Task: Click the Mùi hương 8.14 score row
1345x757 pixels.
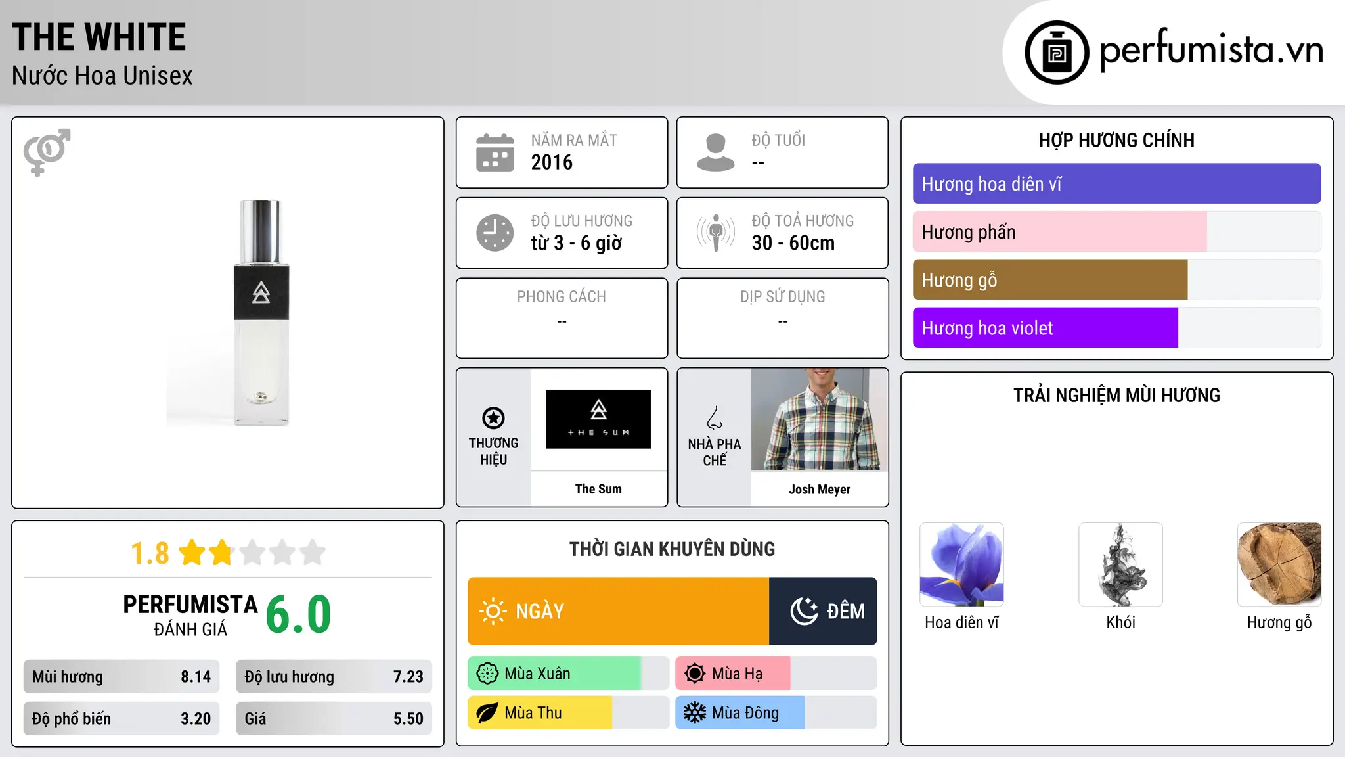Action: pos(121,676)
